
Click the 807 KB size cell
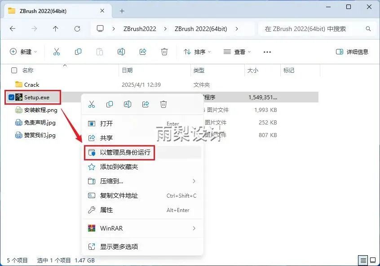coord(268,135)
